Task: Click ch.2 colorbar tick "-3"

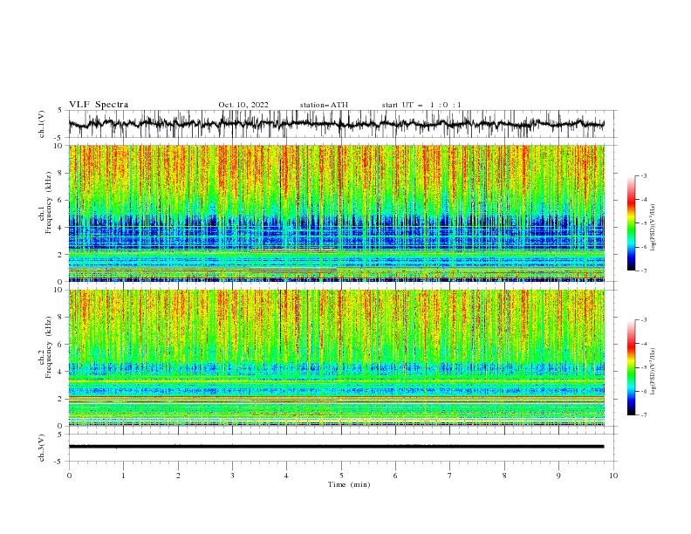Action: click(644, 320)
